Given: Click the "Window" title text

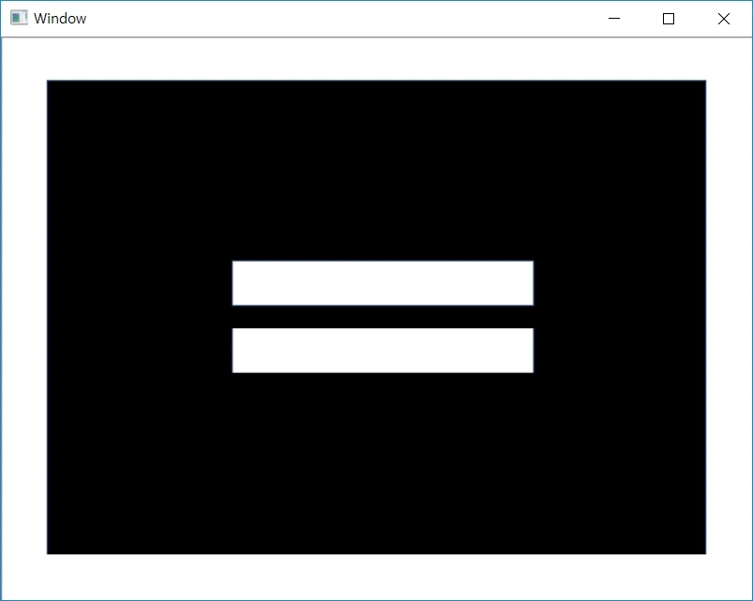Looking at the screenshot, I should (60, 19).
